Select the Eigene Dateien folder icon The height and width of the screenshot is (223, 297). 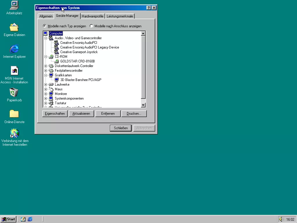pos(14,27)
